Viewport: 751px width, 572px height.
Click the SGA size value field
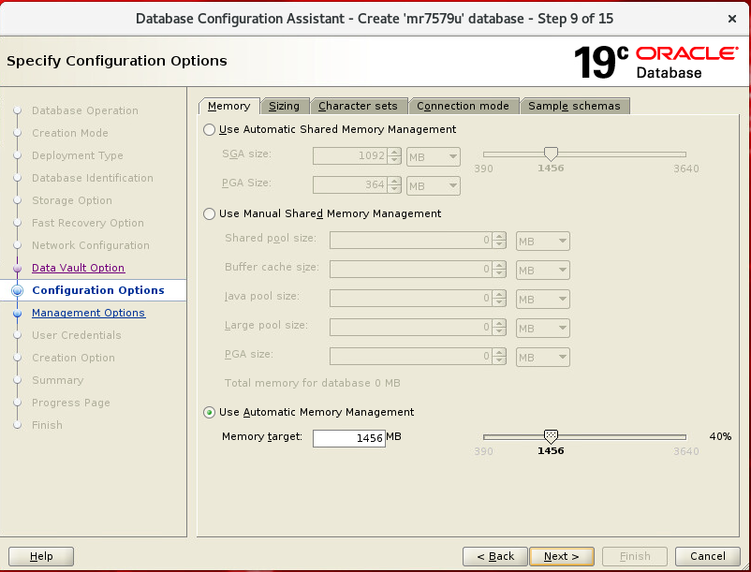[350, 156]
